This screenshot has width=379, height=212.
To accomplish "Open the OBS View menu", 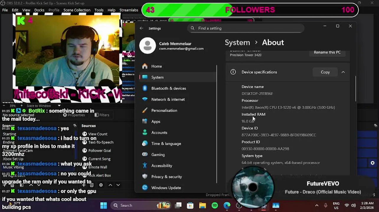I will pyautogui.click(x=26, y=10).
